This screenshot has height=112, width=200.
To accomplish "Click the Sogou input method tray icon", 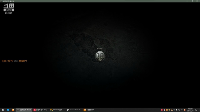I will click(185, 110).
